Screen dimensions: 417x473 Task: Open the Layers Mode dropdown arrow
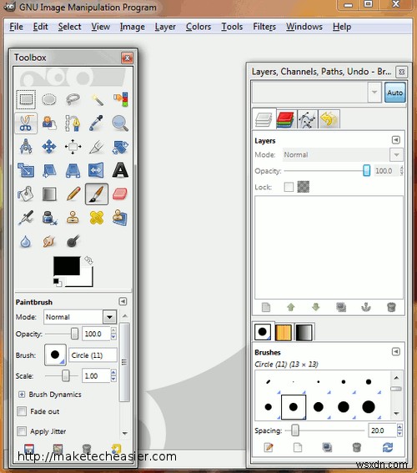[x=396, y=155]
